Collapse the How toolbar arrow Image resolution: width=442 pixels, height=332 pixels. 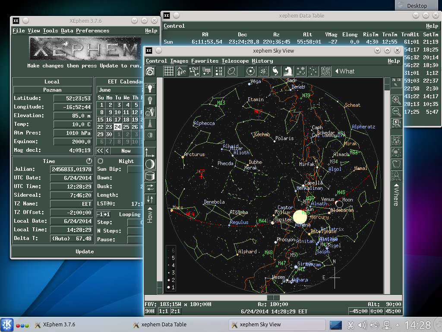pyautogui.click(x=150, y=209)
